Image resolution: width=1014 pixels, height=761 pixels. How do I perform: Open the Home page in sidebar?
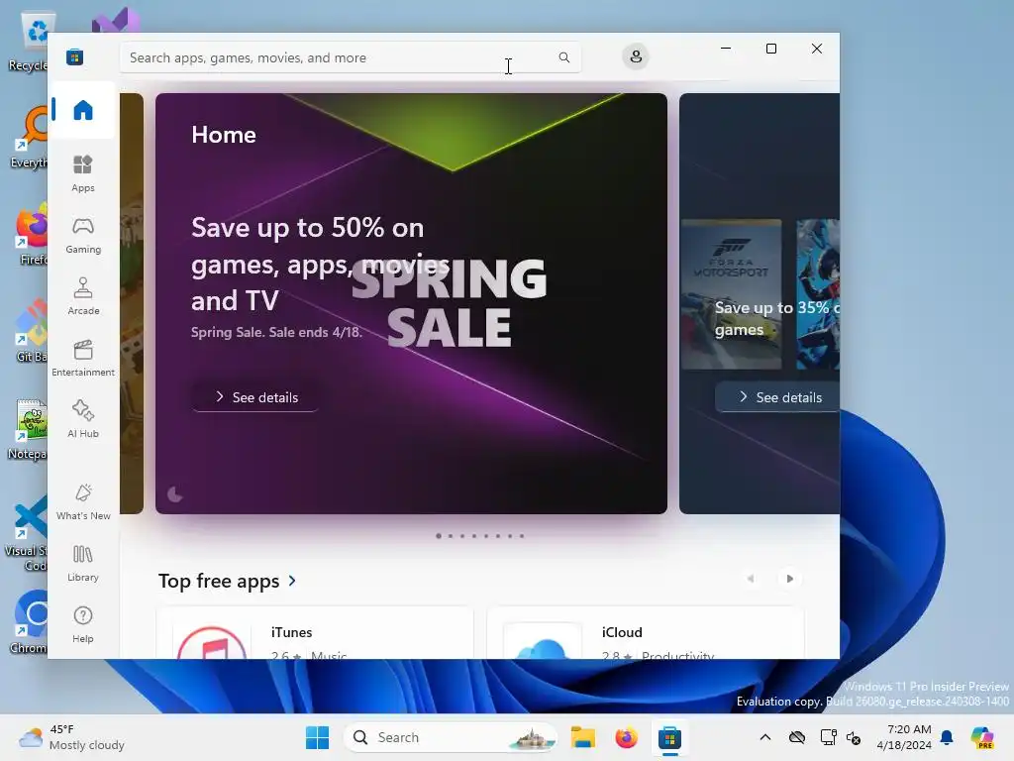point(83,110)
